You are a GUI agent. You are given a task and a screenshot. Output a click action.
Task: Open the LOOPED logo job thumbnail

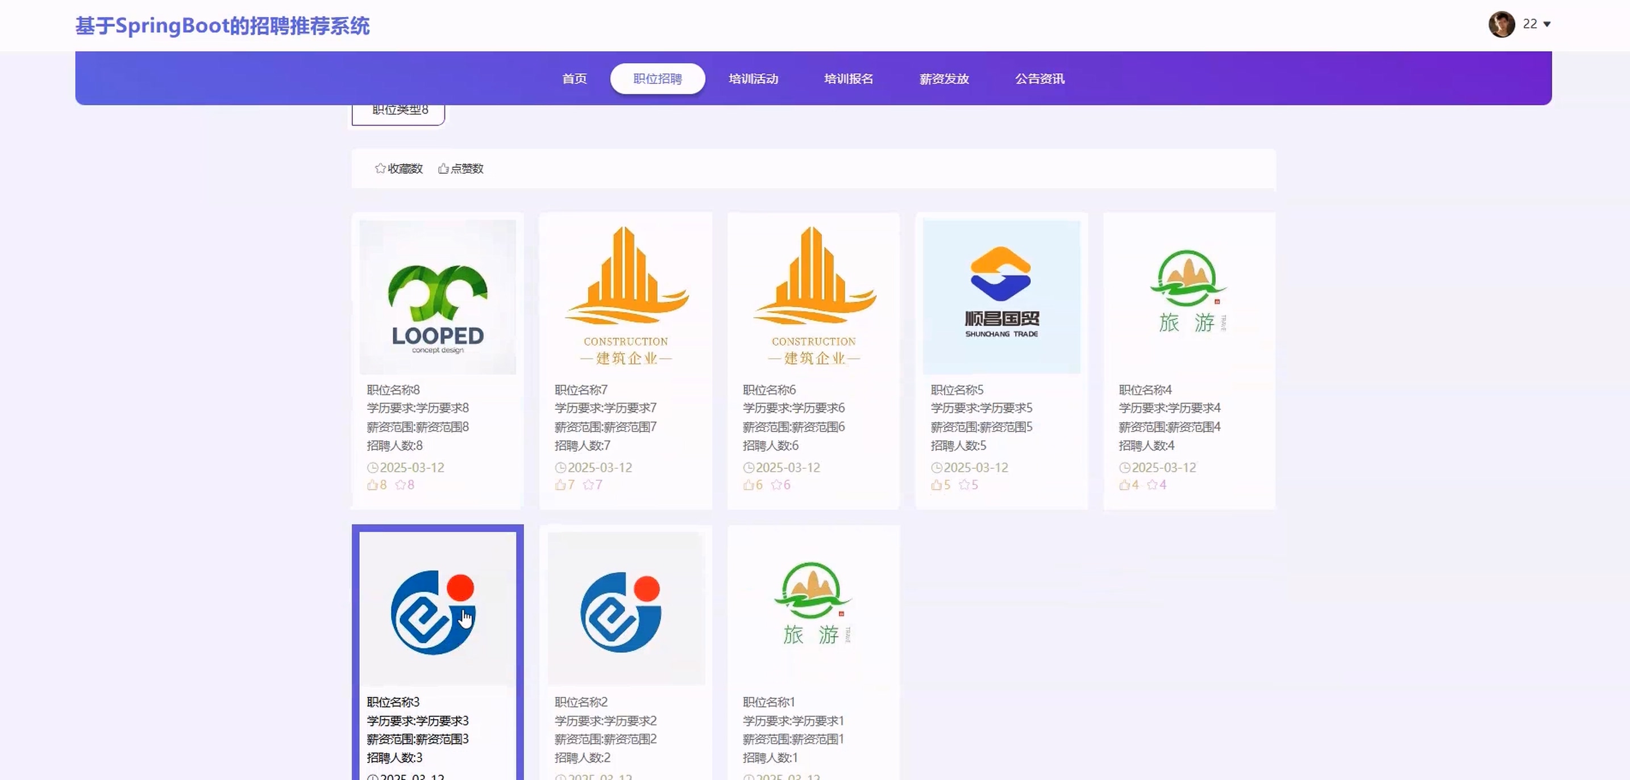coord(437,297)
